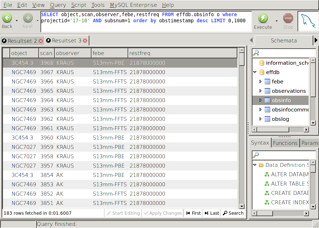Click the observations table icon
Screen dimensions: 319x228
pos(267,91)
